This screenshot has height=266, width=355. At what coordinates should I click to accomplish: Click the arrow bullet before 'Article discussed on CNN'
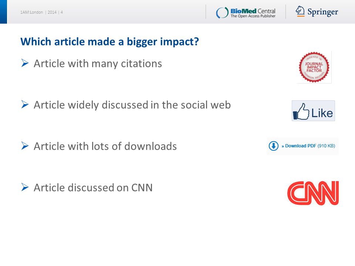25,187
